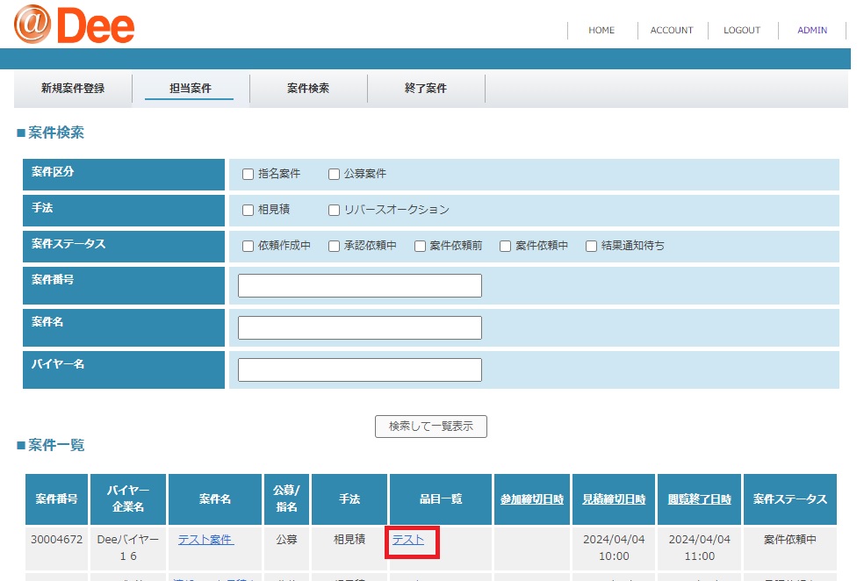This screenshot has height=581, width=864.
Task: Open the ADMIN link
Action: pyautogui.click(x=812, y=31)
